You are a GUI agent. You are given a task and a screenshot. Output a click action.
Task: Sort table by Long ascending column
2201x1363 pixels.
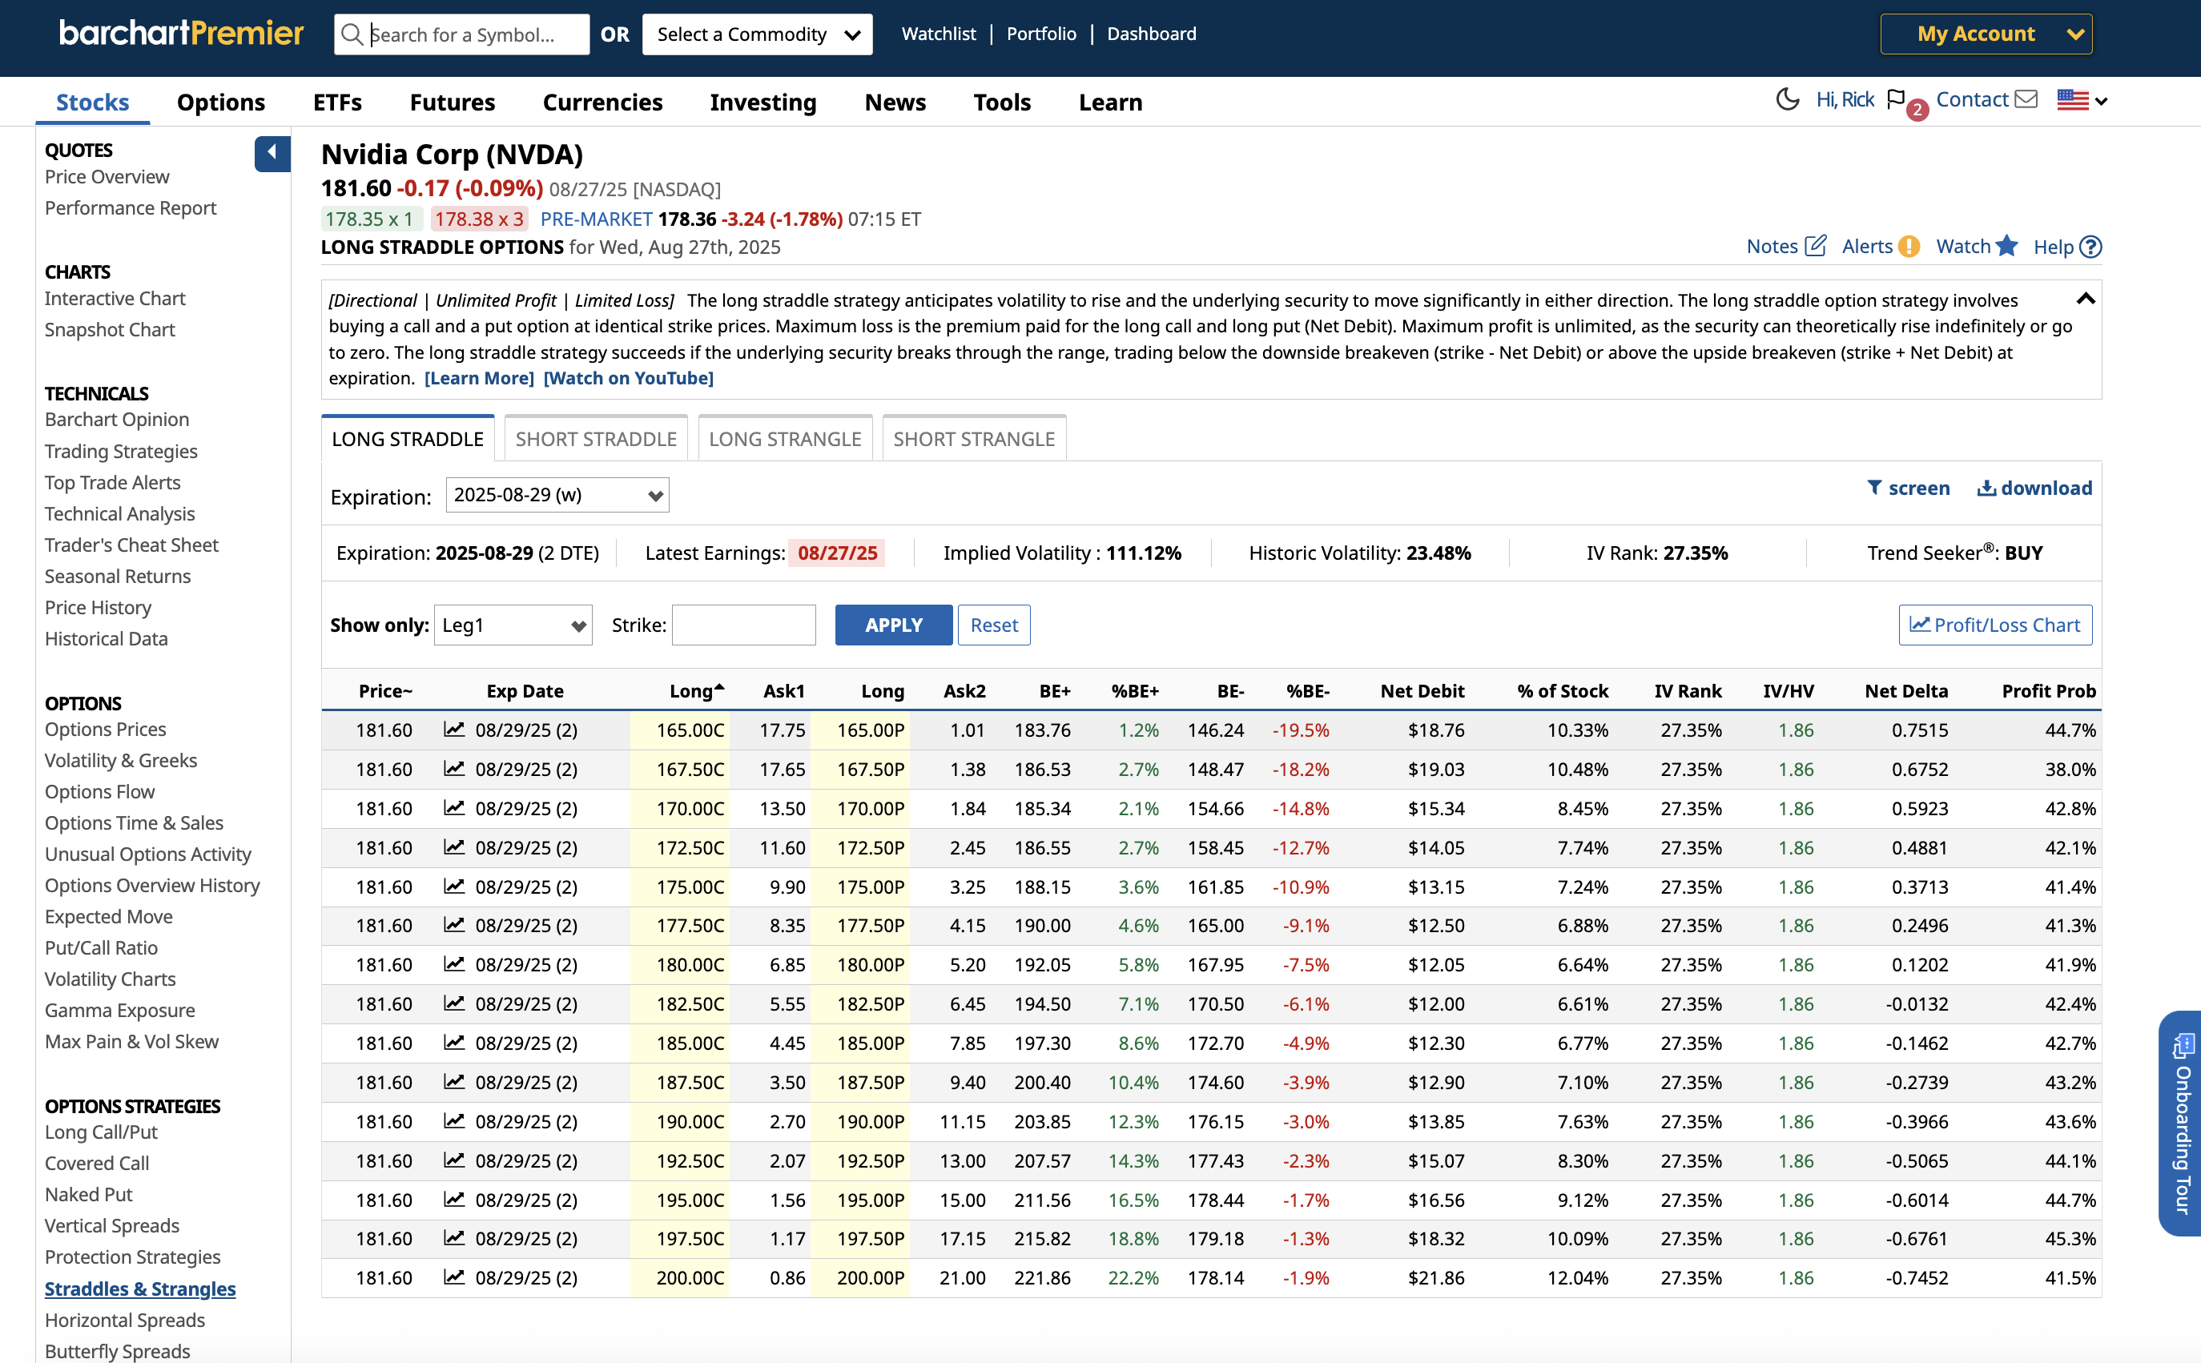coord(696,690)
